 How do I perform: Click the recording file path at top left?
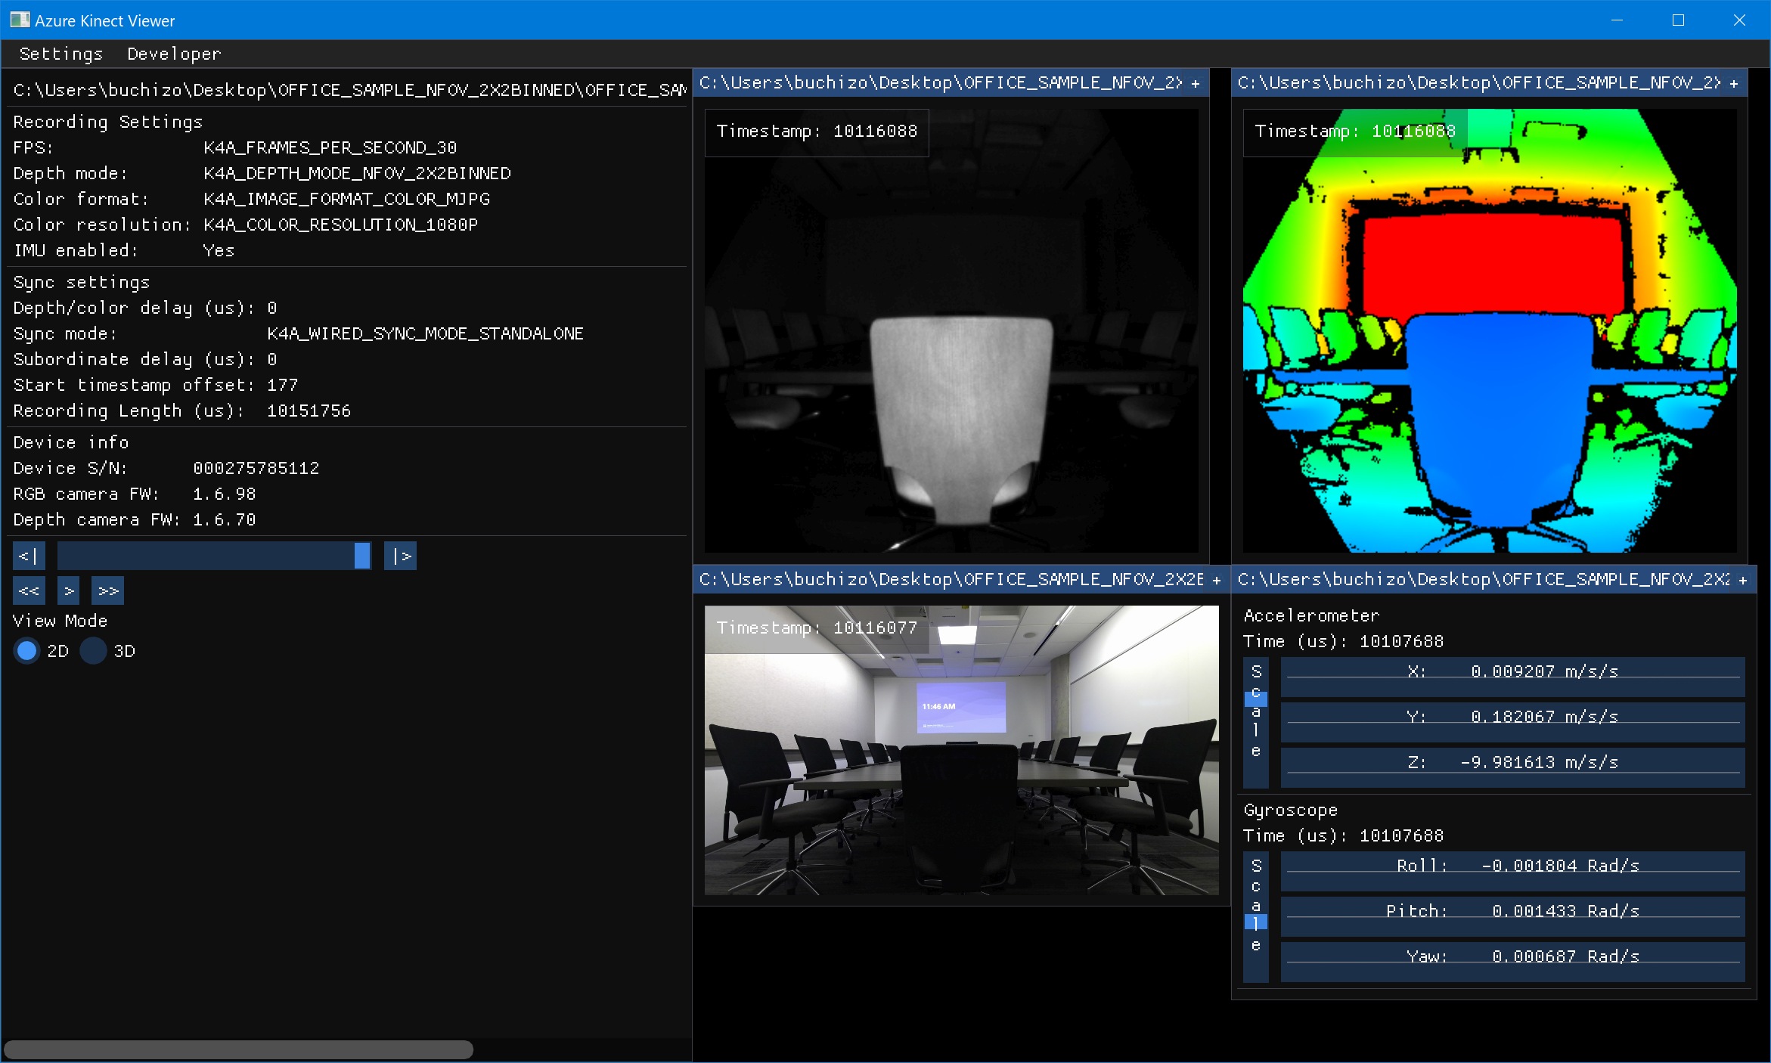tap(349, 90)
